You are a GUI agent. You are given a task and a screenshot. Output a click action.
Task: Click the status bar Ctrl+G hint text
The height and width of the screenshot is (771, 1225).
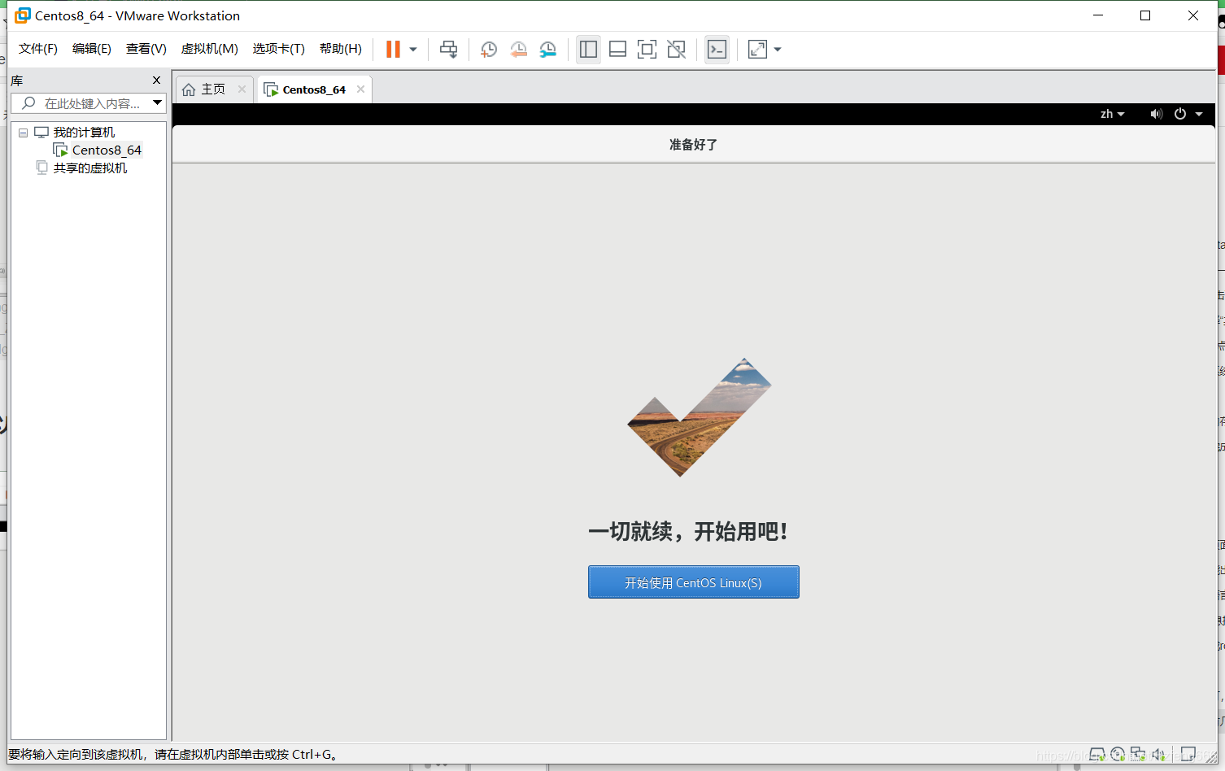[173, 755]
